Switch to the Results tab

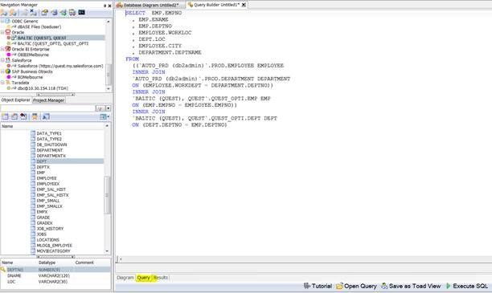pos(161,278)
